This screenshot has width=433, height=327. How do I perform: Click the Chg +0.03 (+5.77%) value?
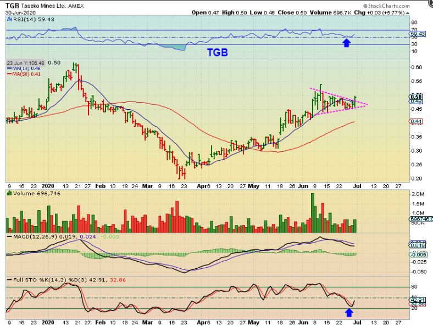[379, 13]
